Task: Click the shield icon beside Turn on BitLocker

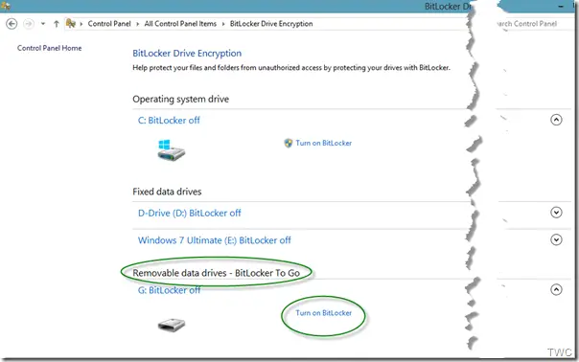Action: point(289,144)
